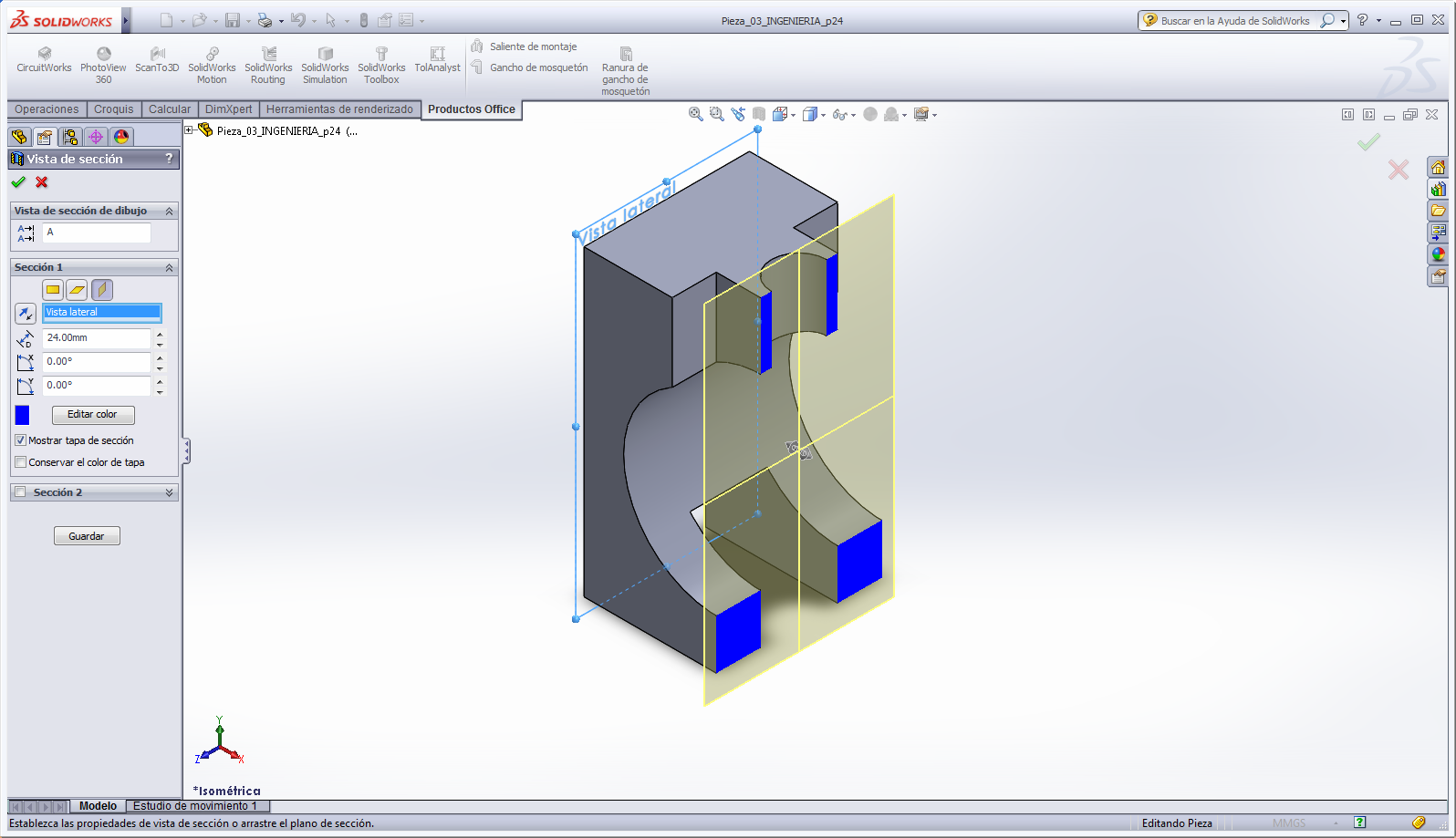Viewport: 1456px width, 838px height.
Task: Enable the Sección 2 checkbox
Action: click(20, 492)
